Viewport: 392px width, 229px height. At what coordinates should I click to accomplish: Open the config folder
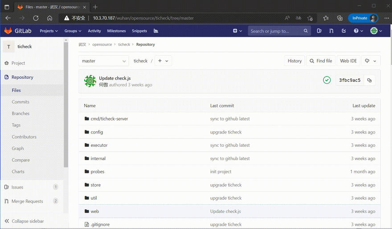click(x=97, y=132)
